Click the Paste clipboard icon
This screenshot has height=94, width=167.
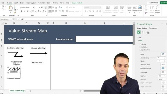point(11,8)
